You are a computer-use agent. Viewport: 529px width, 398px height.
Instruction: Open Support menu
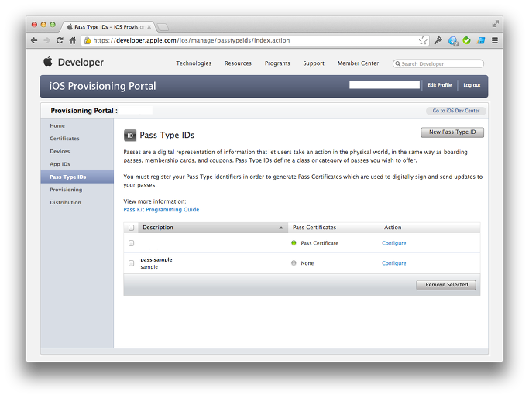click(314, 63)
